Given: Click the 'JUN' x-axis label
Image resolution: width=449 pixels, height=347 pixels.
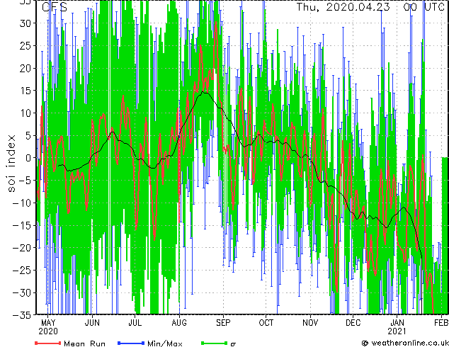Looking at the screenshot, I should 92,323.
